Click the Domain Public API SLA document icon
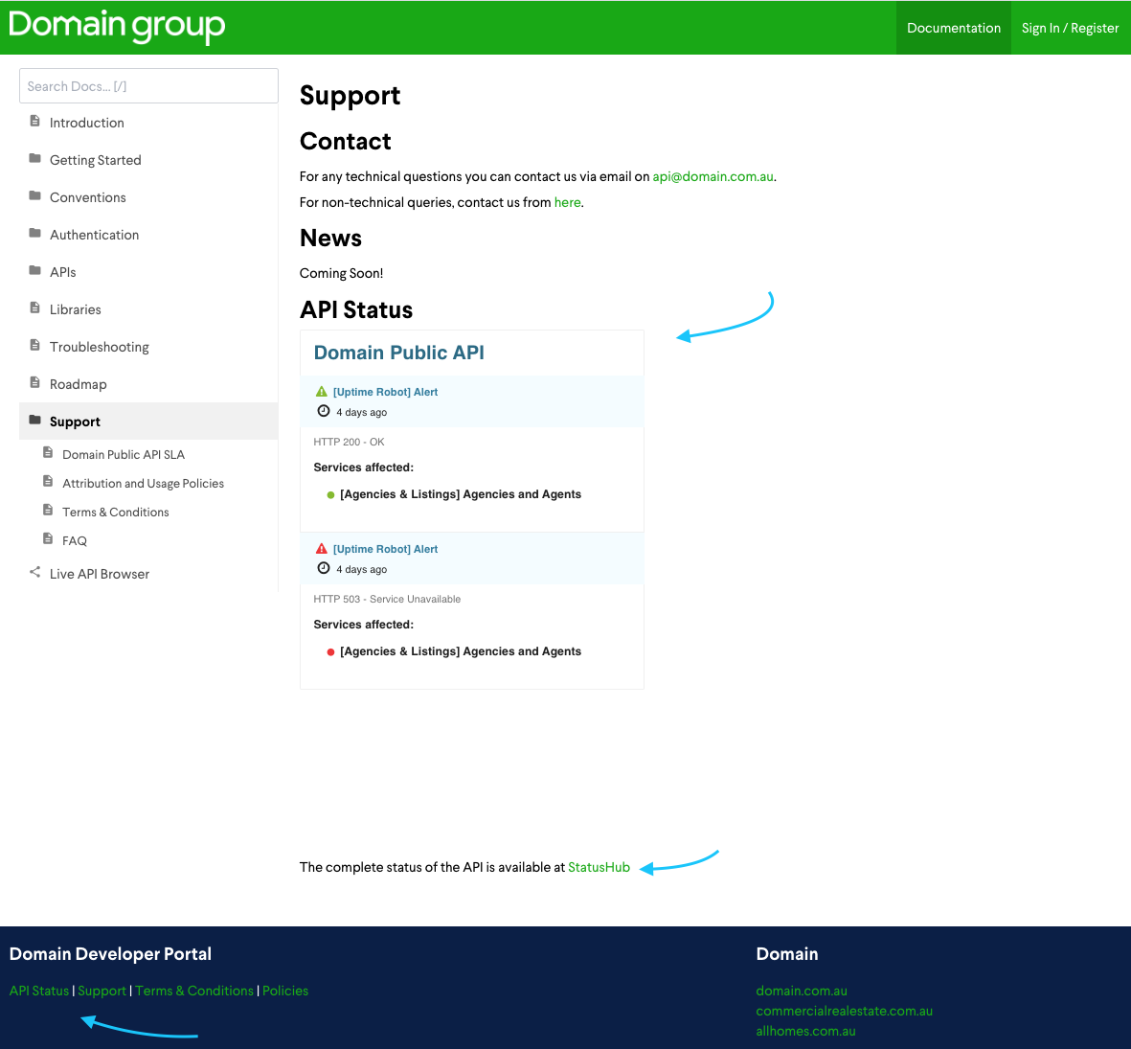This screenshot has width=1131, height=1049. pyautogui.click(x=48, y=452)
